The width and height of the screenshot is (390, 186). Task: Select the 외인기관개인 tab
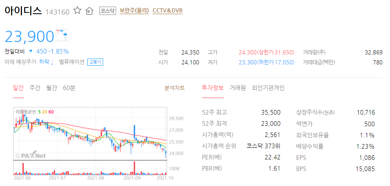click(x=268, y=88)
